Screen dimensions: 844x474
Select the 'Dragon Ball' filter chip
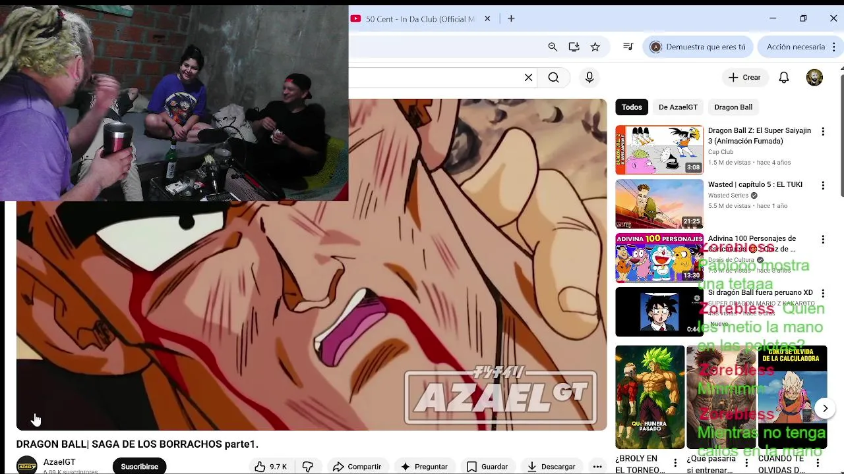733,107
